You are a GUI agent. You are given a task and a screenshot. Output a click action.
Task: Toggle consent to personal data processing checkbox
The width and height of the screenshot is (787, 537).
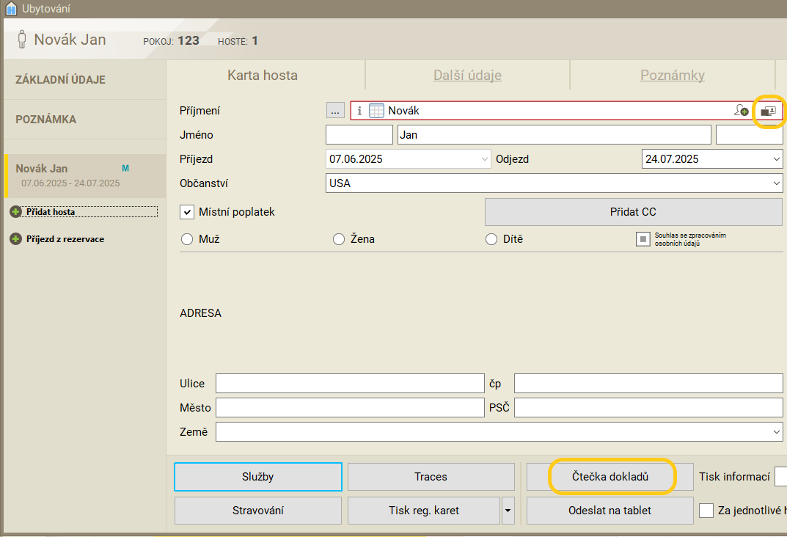pyautogui.click(x=643, y=239)
